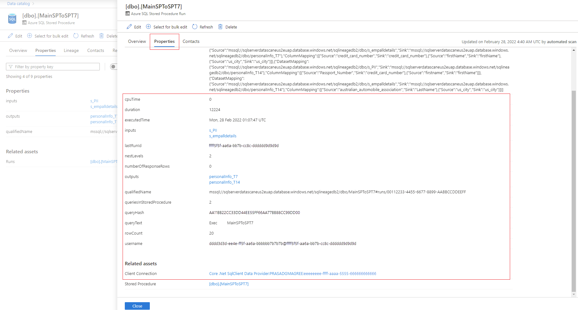
Task: Click the executedTime value Mon, 28 Feb 2022
Action: coord(237,120)
